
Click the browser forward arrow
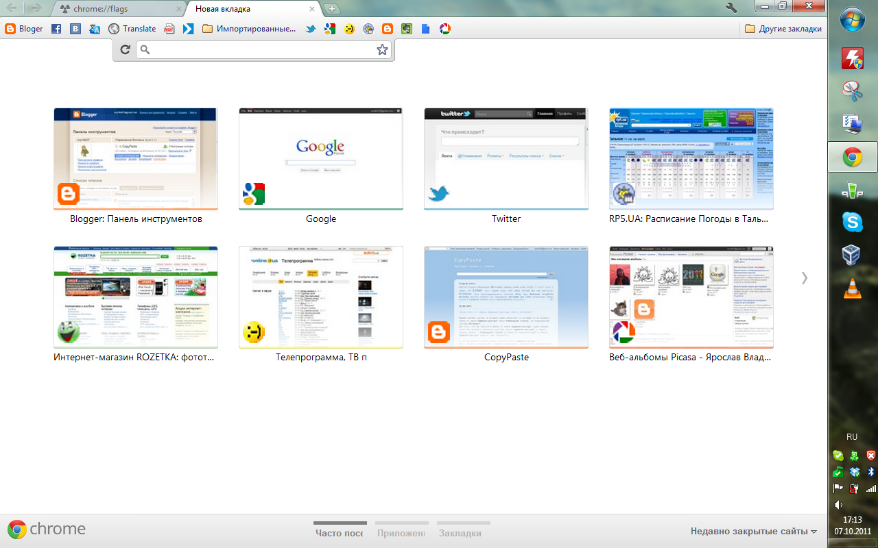[x=36, y=9]
